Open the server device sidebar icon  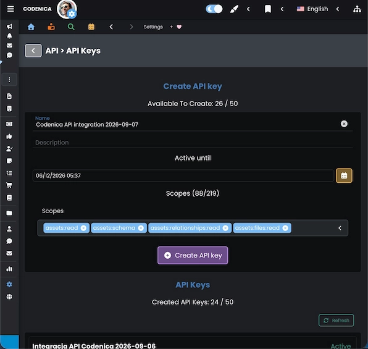click(x=9, y=109)
